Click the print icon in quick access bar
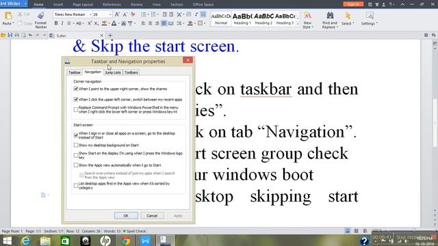 [16, 36]
